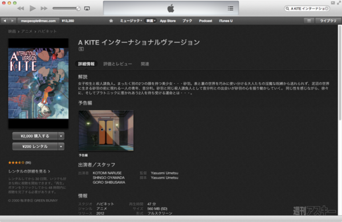The width and height of the screenshot is (342, 222).
Task: Clear the search field with the X icon
Action: coord(327,9)
